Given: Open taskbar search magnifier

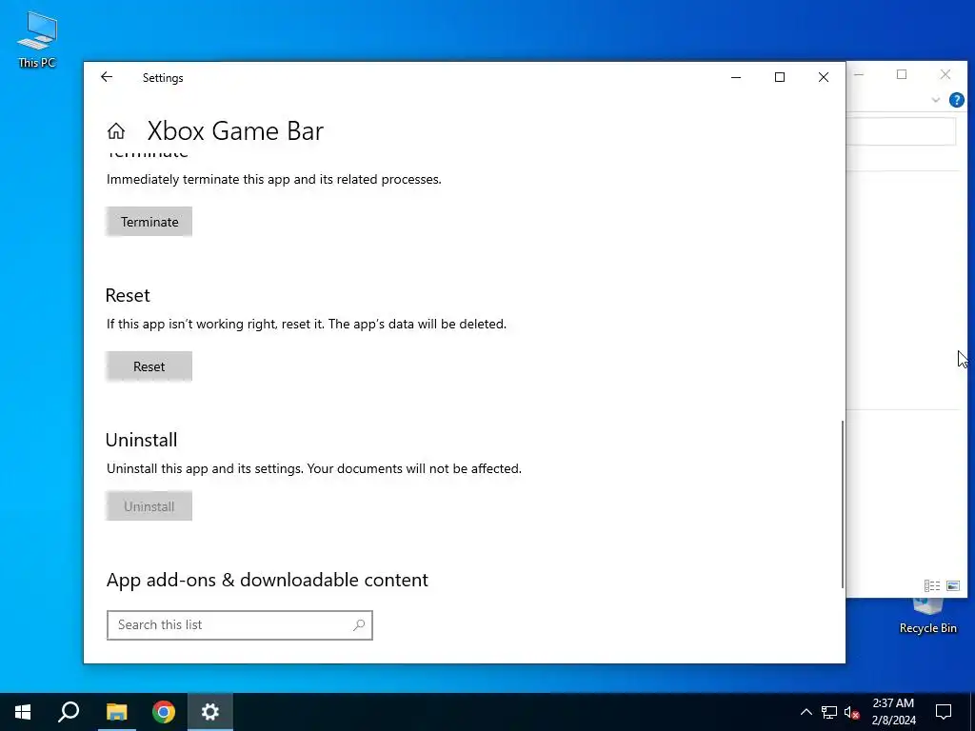Looking at the screenshot, I should 69,712.
